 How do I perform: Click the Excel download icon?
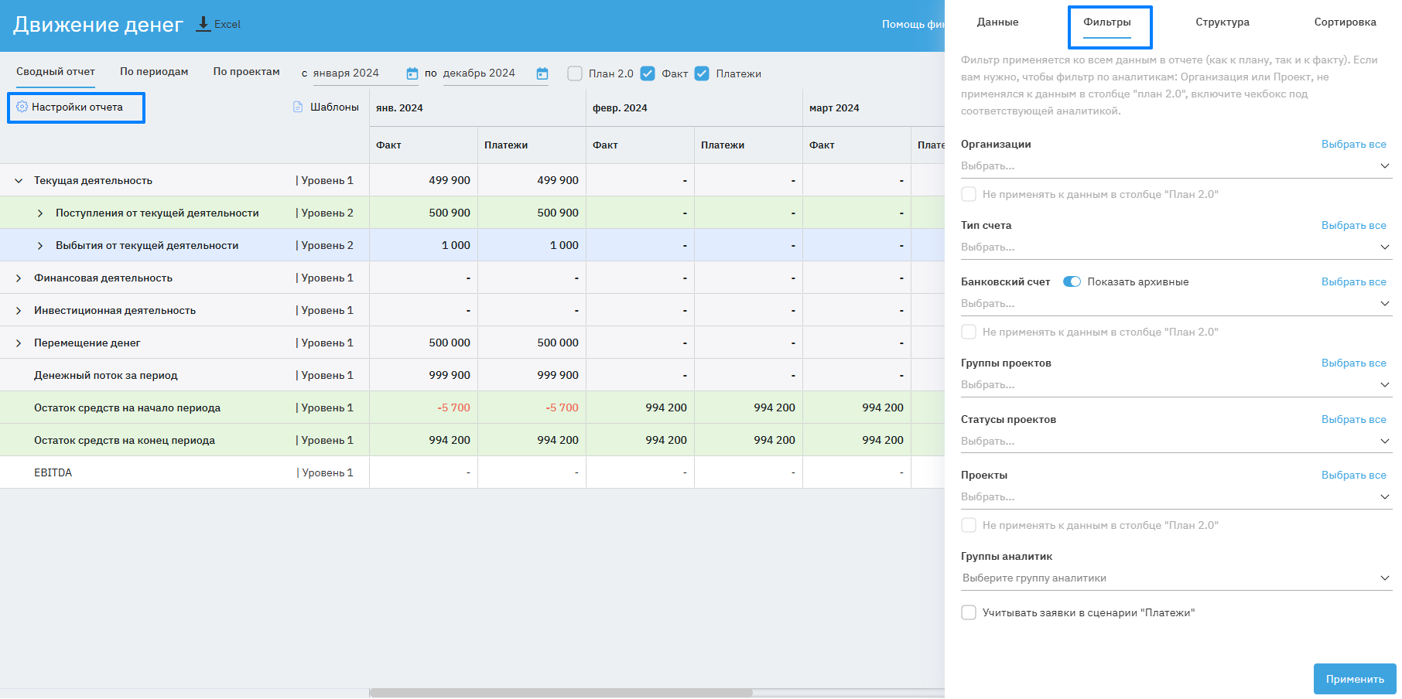203,24
